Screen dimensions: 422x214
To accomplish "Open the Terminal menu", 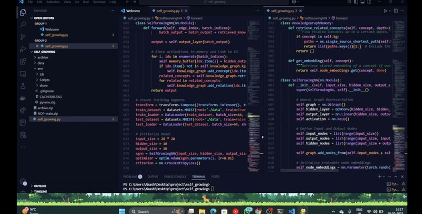I will point(100,2).
